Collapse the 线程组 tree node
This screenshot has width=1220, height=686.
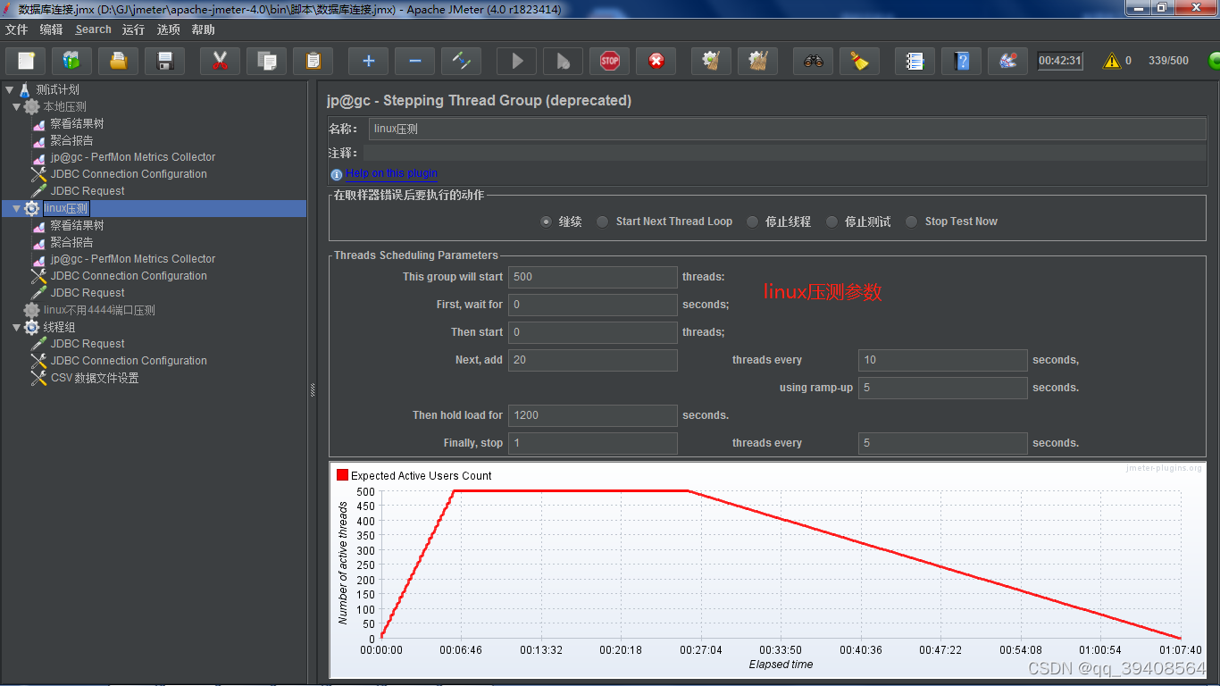point(17,327)
